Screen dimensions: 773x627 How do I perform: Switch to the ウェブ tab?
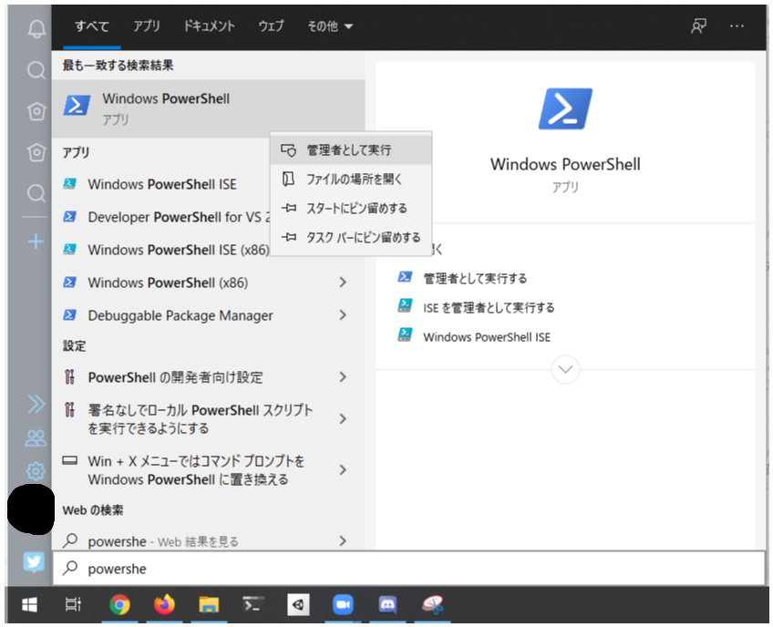271,26
